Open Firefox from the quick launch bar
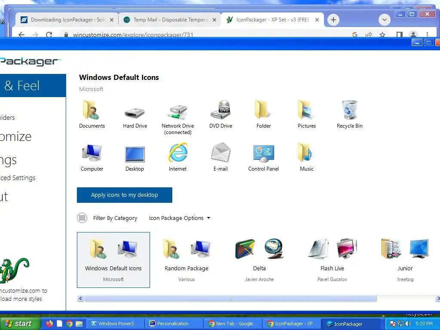Screen dimensions: 440x330 coord(49,324)
